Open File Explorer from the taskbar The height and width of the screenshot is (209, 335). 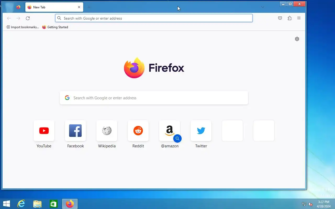point(37,204)
